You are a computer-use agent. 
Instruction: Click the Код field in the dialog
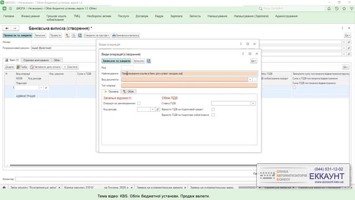click(127, 67)
